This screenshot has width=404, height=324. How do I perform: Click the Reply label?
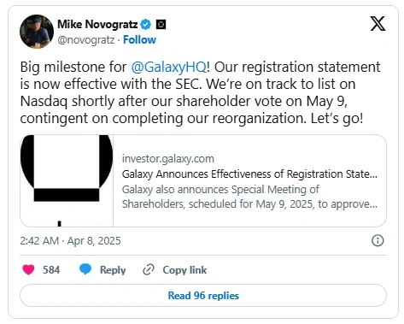pyautogui.click(x=113, y=270)
